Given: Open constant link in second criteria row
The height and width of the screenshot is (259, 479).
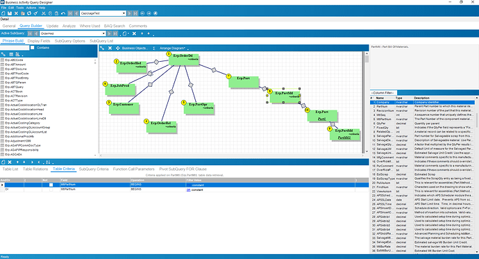Looking at the screenshot, I should click(x=197, y=190).
